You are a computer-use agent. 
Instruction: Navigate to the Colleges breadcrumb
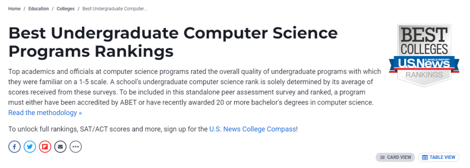tap(65, 9)
